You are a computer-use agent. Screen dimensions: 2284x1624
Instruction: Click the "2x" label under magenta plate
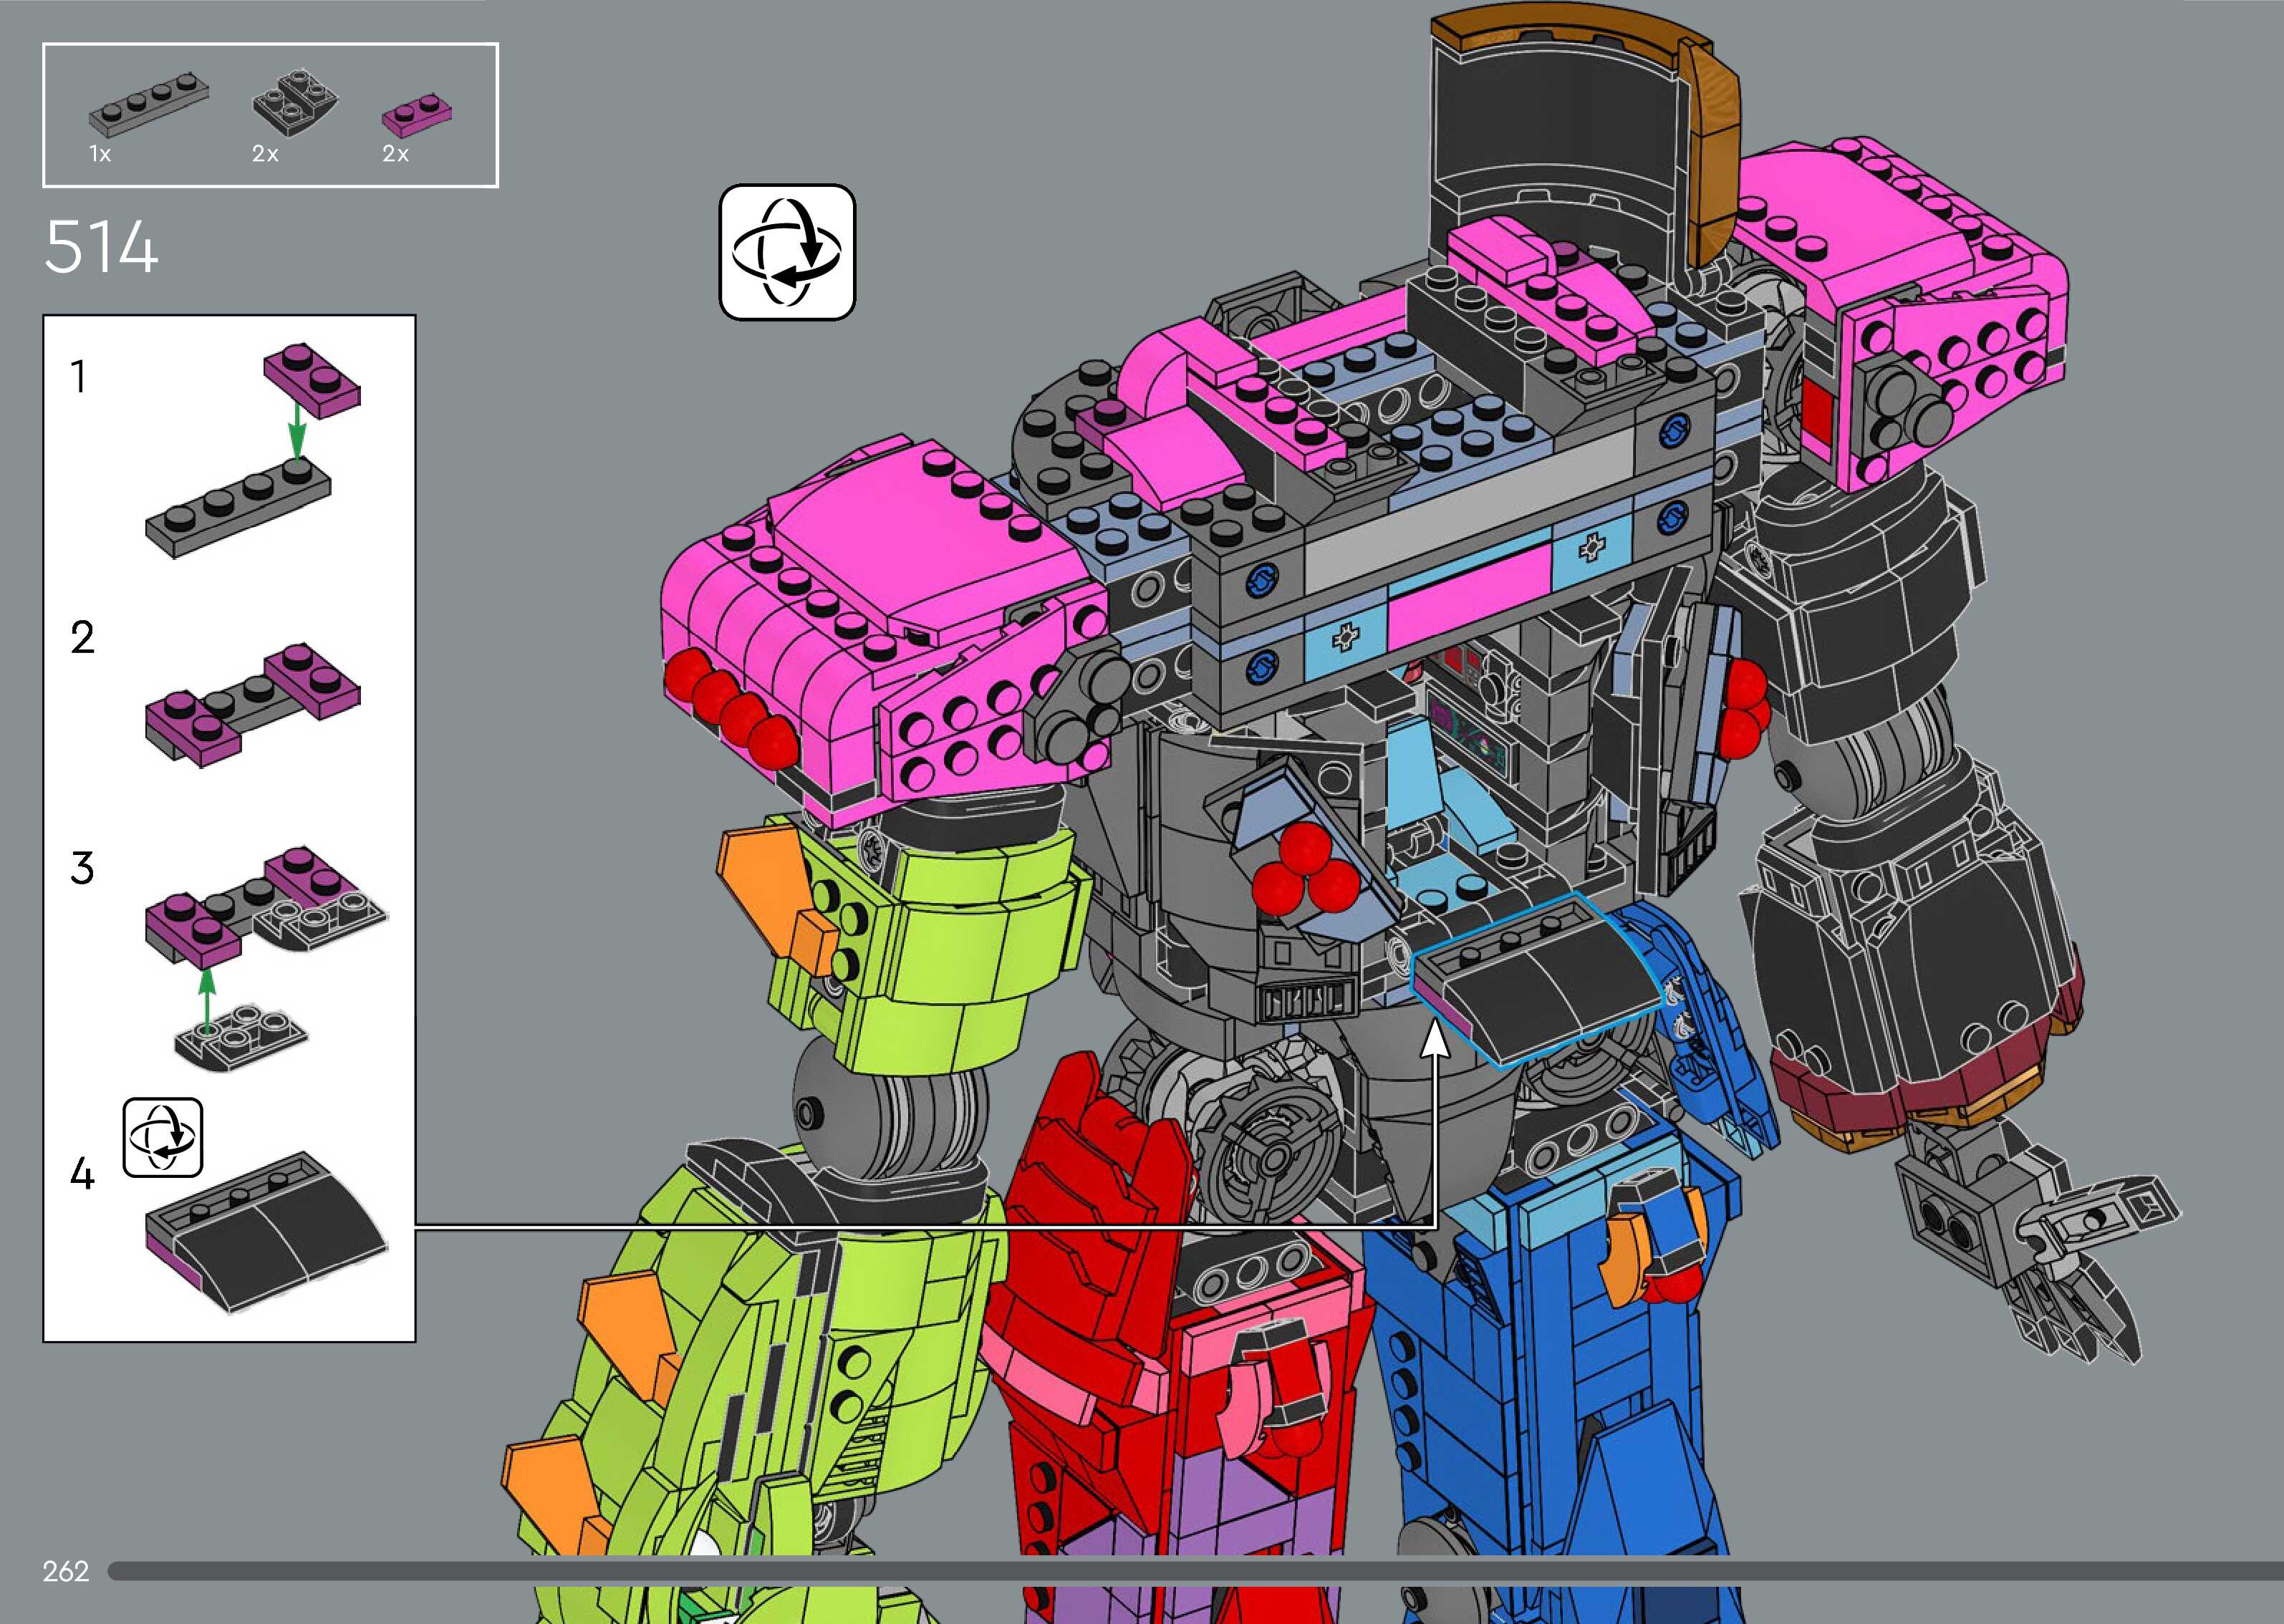[x=395, y=154]
